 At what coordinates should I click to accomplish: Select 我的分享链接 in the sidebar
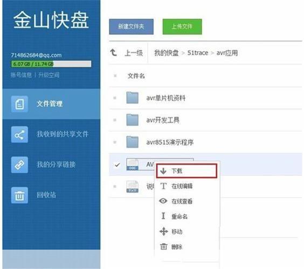coord(51,165)
